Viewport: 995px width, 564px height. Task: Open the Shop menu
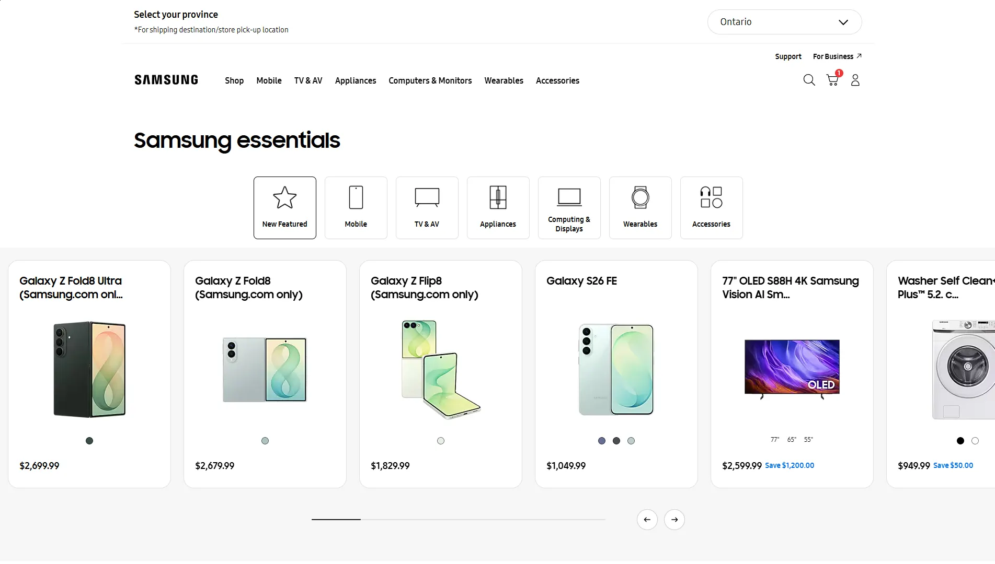[x=234, y=80]
